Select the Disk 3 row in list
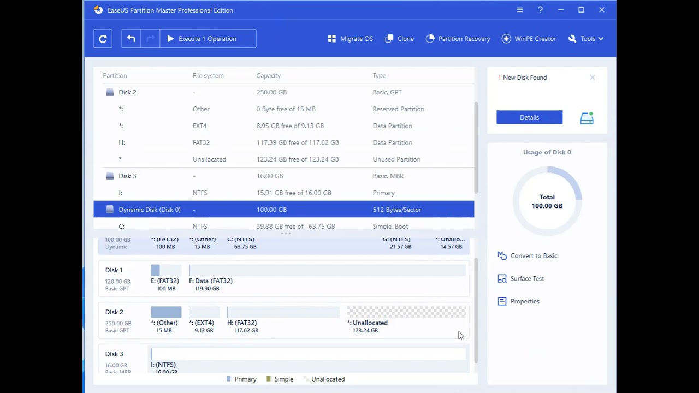The image size is (699, 393). (x=283, y=176)
